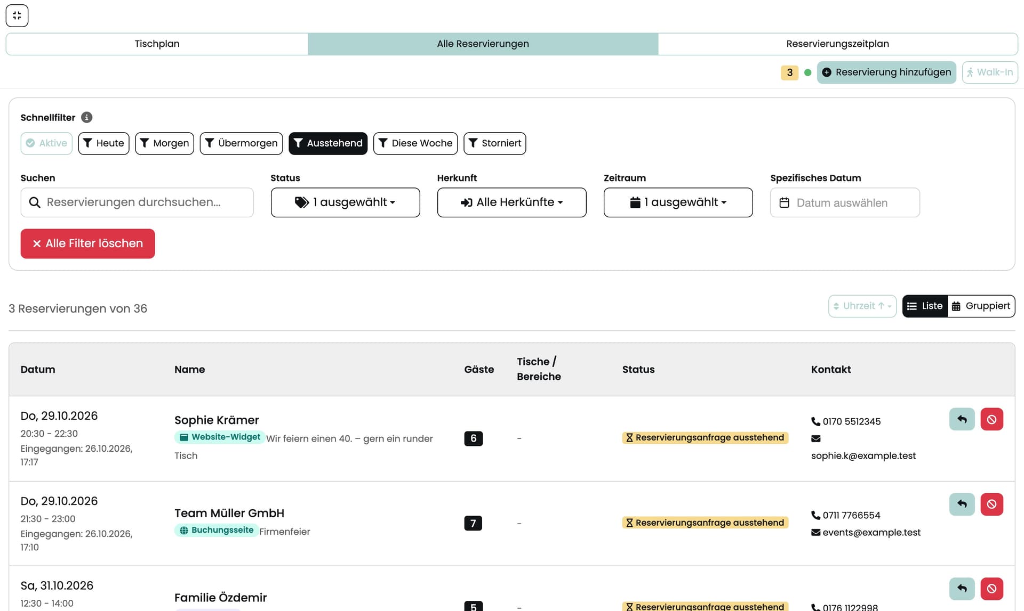Click the pending count badge showing 3
Image resolution: width=1024 pixels, height=611 pixels.
(x=789, y=72)
